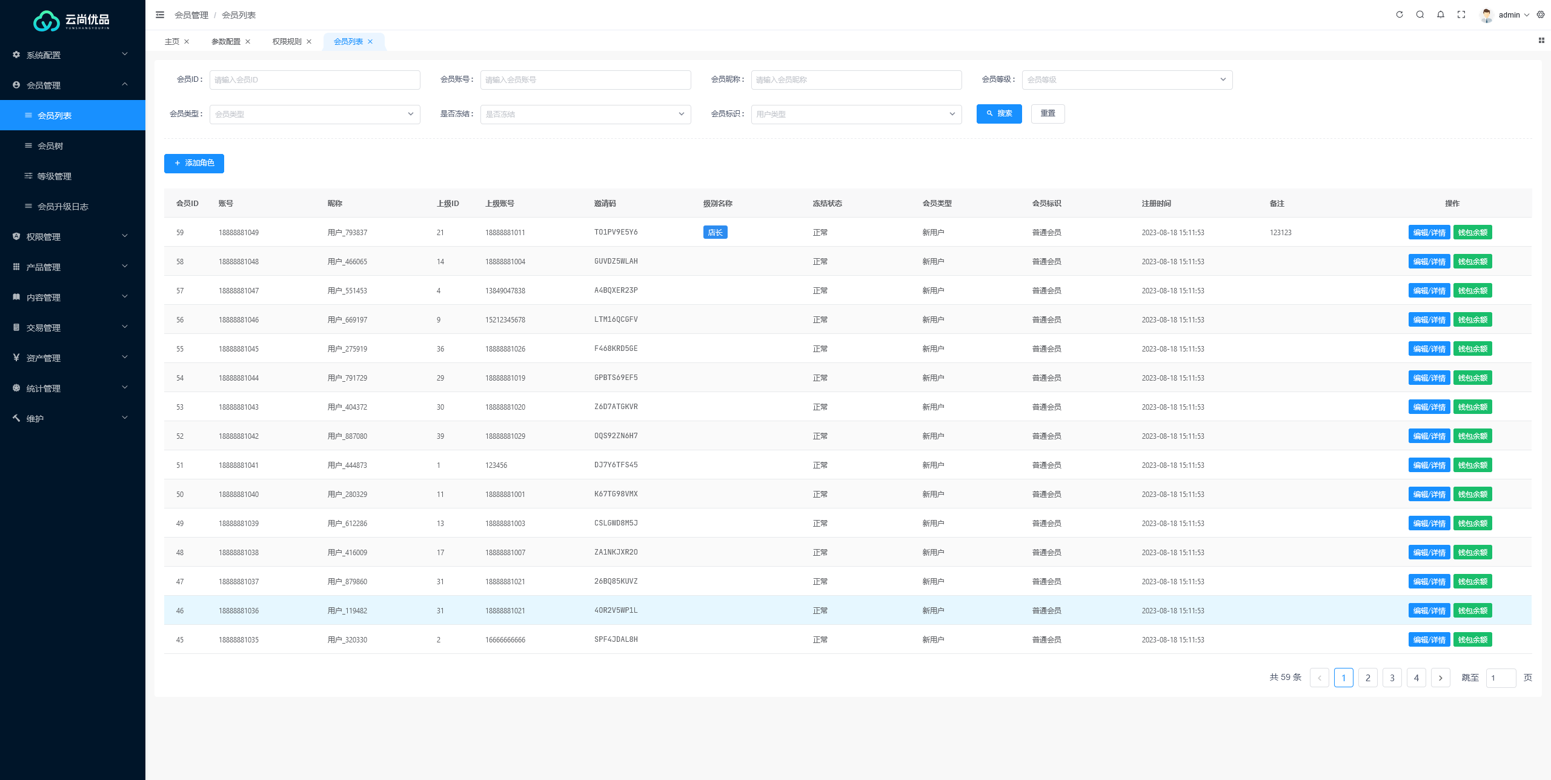Click the 云尚优品 logo
1551x780 pixels.
71,21
